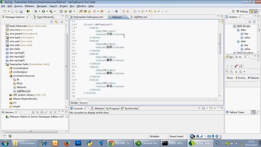Viewport: 261px width, 147px height.
Task: Open the Window menu
Action: (x=81, y=6)
